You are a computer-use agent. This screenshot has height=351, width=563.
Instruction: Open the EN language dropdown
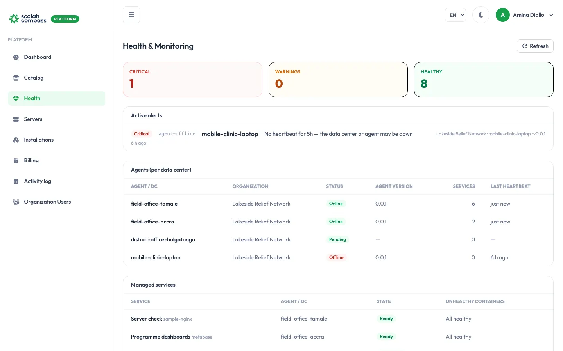point(455,15)
